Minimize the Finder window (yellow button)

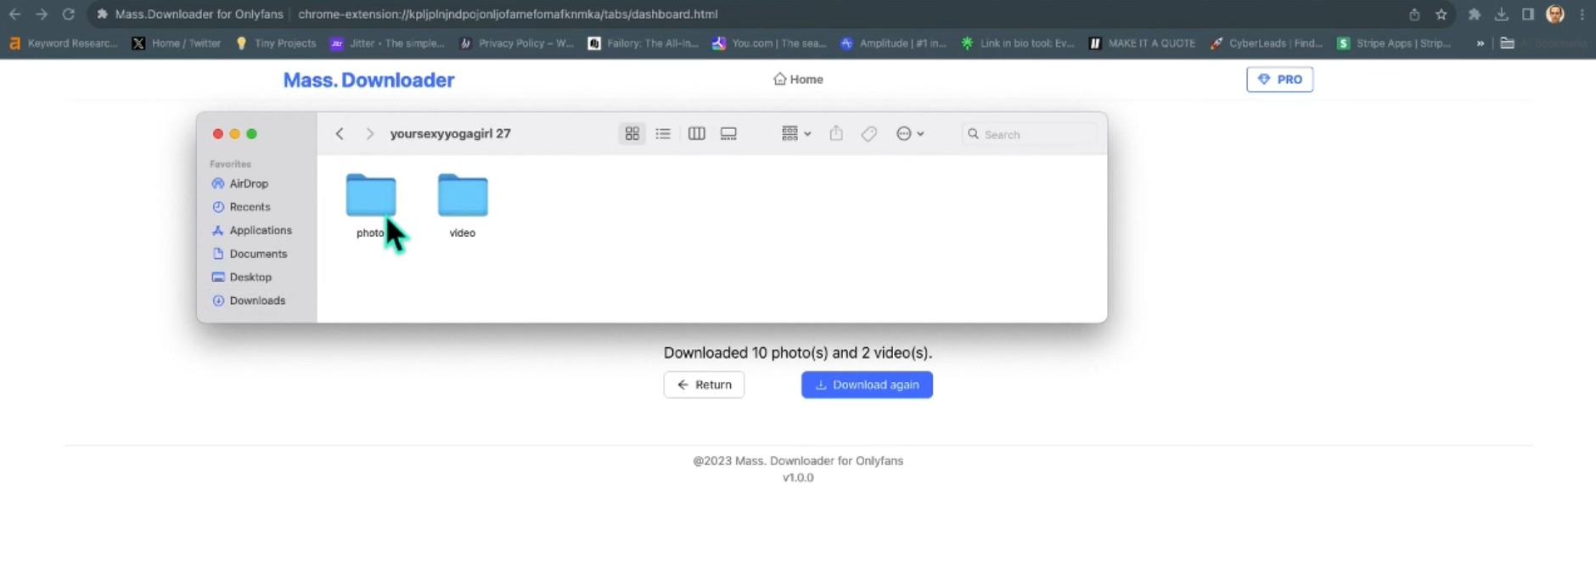(x=235, y=134)
